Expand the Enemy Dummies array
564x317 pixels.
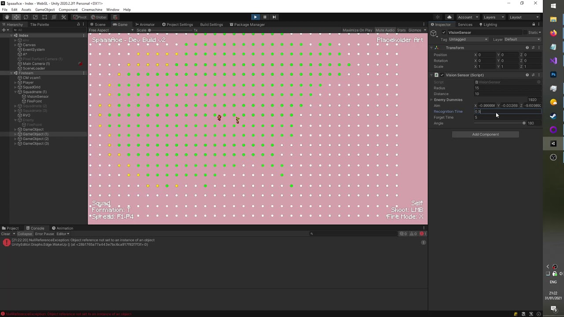[432, 100]
